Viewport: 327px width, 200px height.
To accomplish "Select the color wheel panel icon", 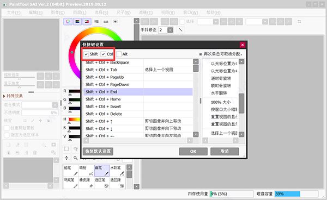I will pyautogui.click(x=68, y=21).
